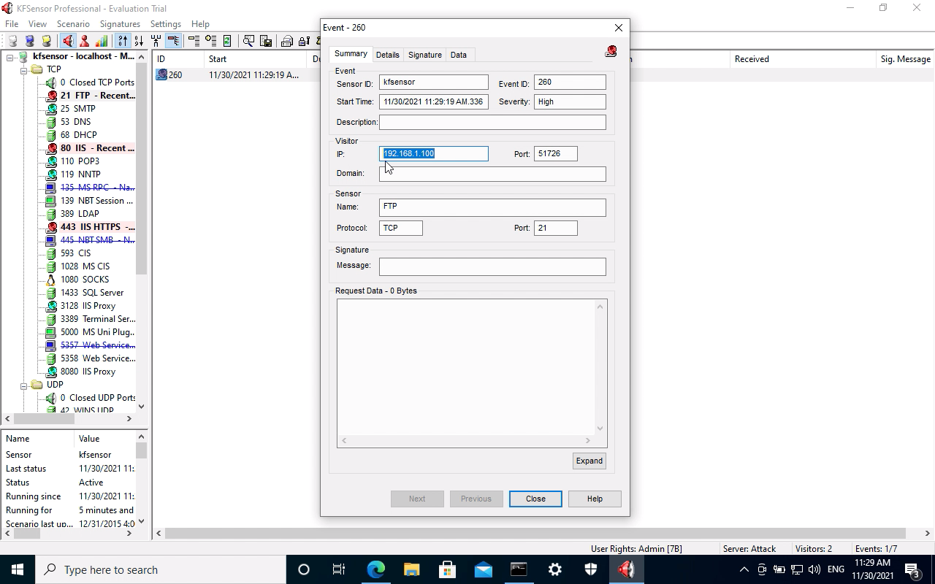
Task: Click the green refresh toolbar icon
Action: (227, 41)
